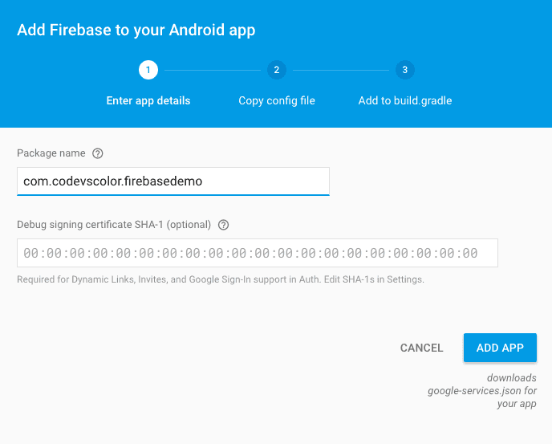Click the step 3 circle indicator
The image size is (552, 444).
(404, 70)
